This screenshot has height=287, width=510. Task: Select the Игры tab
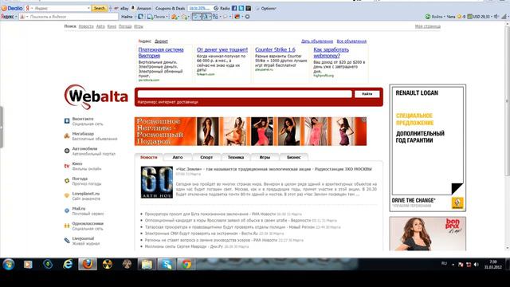point(265,157)
